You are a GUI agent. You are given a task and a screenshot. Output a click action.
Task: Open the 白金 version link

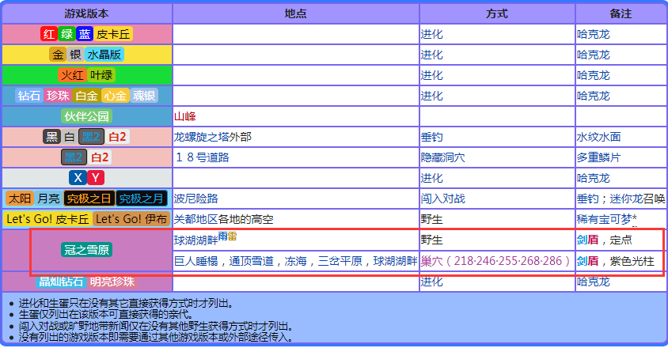point(86,96)
